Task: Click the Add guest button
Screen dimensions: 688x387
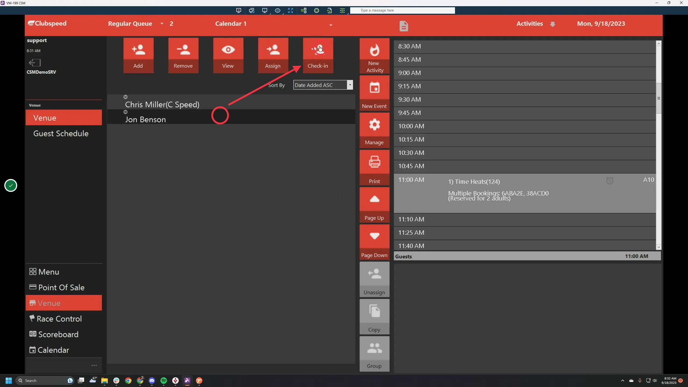Action: click(x=138, y=55)
